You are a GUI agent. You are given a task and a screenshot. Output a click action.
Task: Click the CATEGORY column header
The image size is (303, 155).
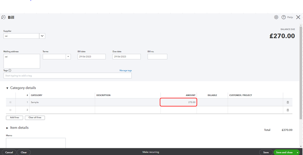click(36, 95)
